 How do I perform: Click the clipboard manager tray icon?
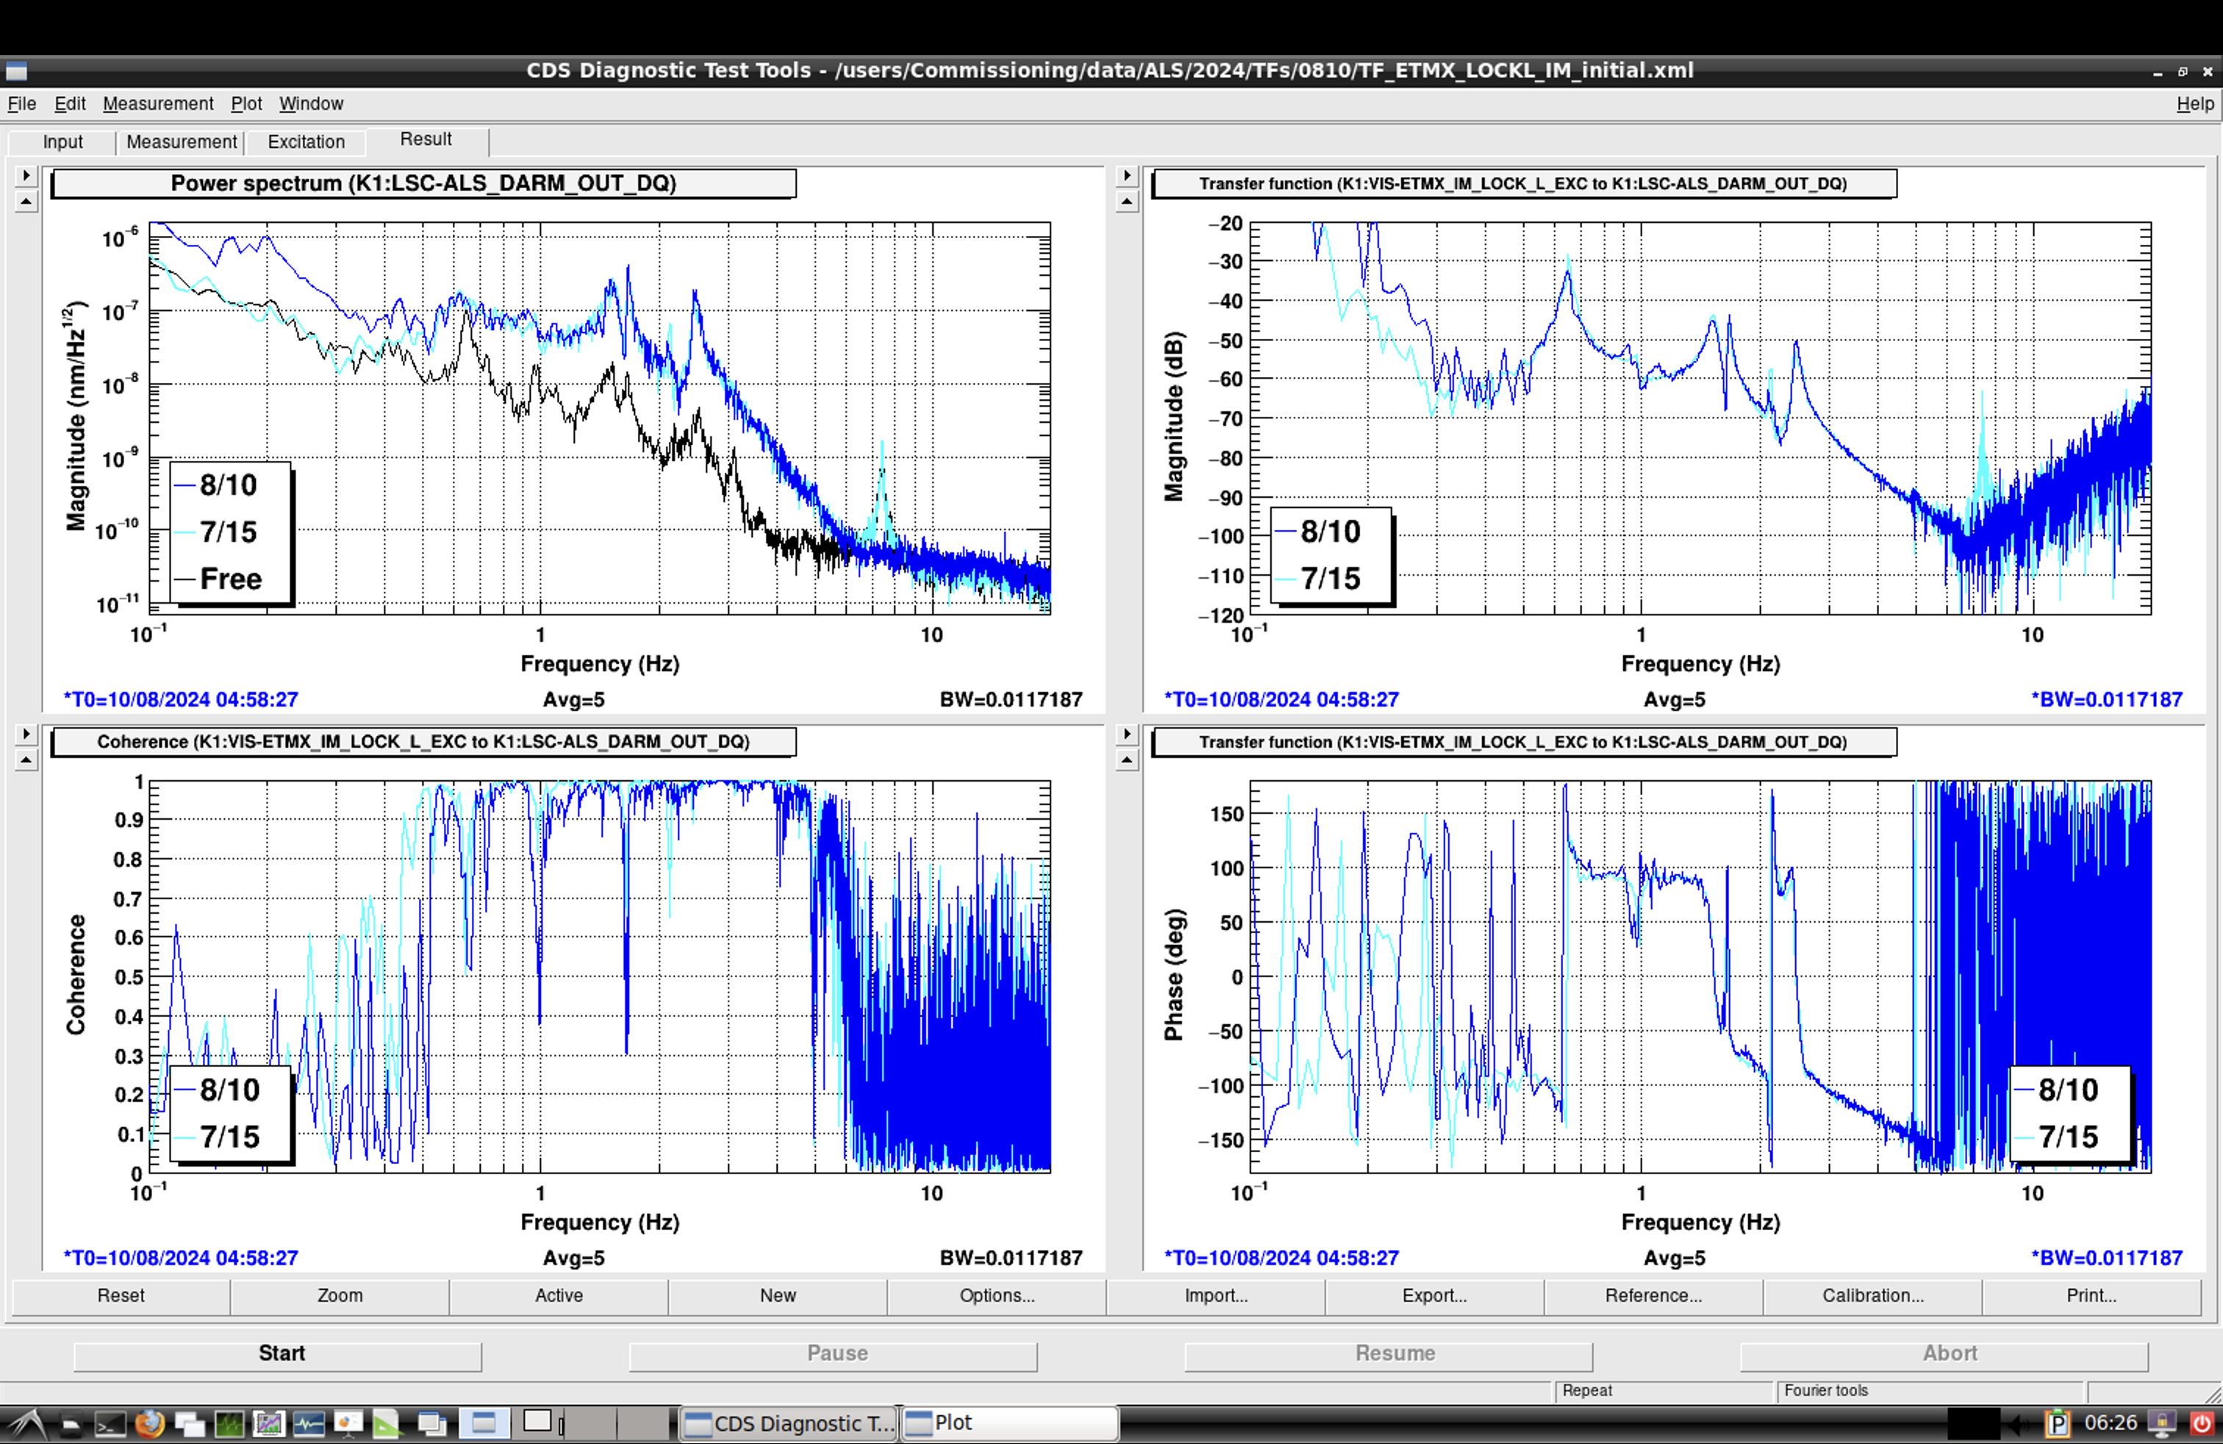2058,1424
